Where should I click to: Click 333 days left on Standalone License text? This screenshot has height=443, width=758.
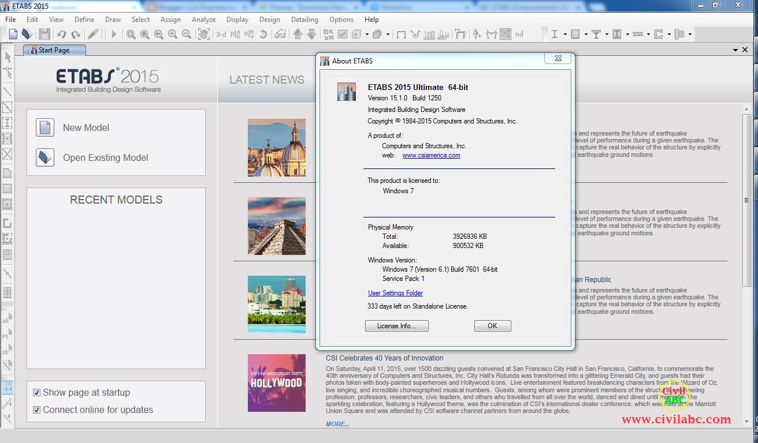coord(418,306)
